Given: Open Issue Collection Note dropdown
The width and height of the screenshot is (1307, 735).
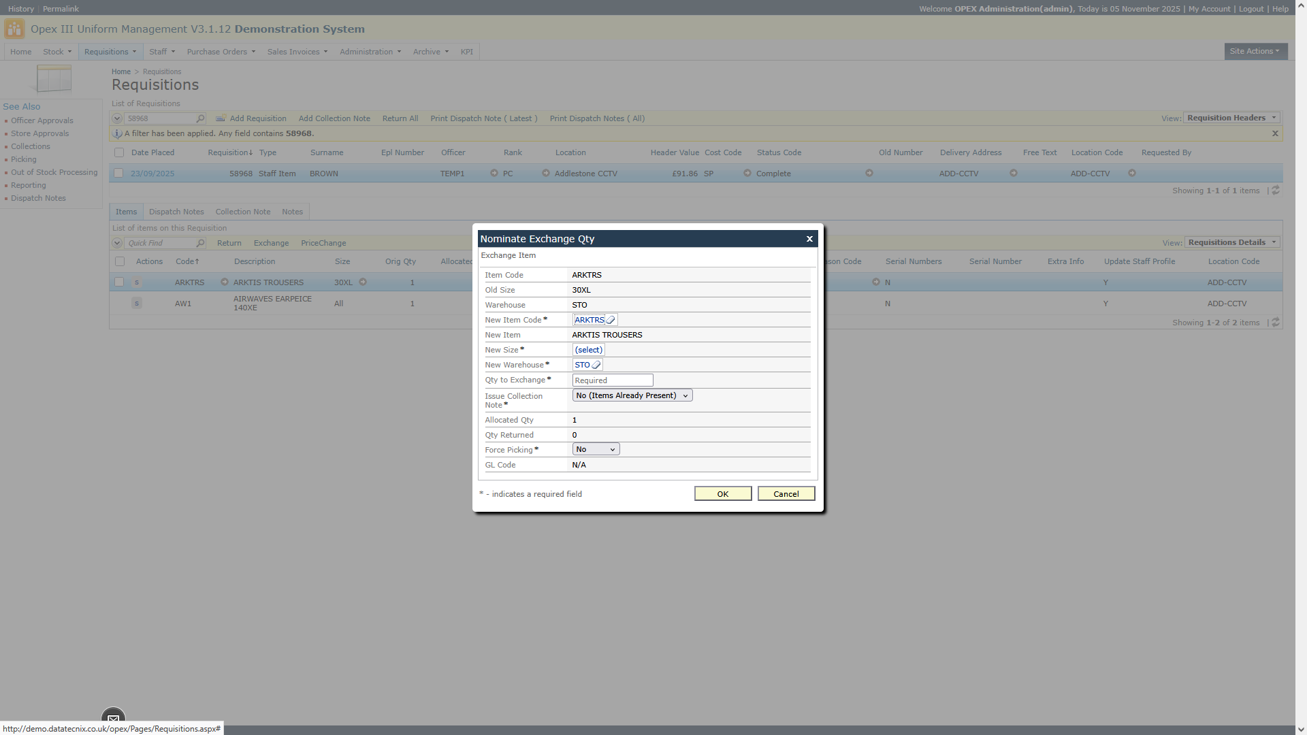Looking at the screenshot, I should point(632,395).
